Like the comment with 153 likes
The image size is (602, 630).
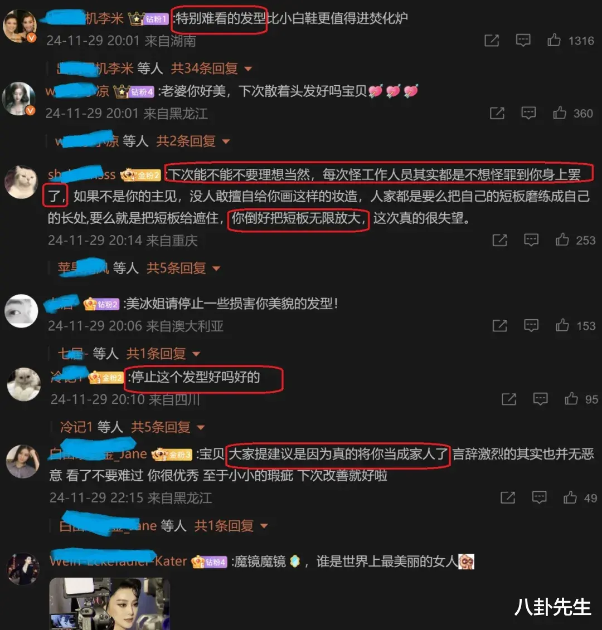point(562,325)
